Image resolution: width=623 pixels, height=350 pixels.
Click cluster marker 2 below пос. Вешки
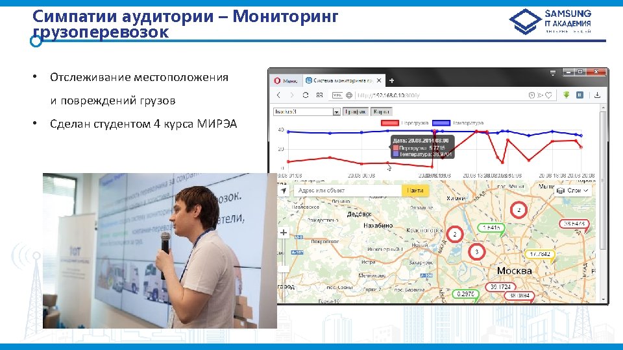519,210
